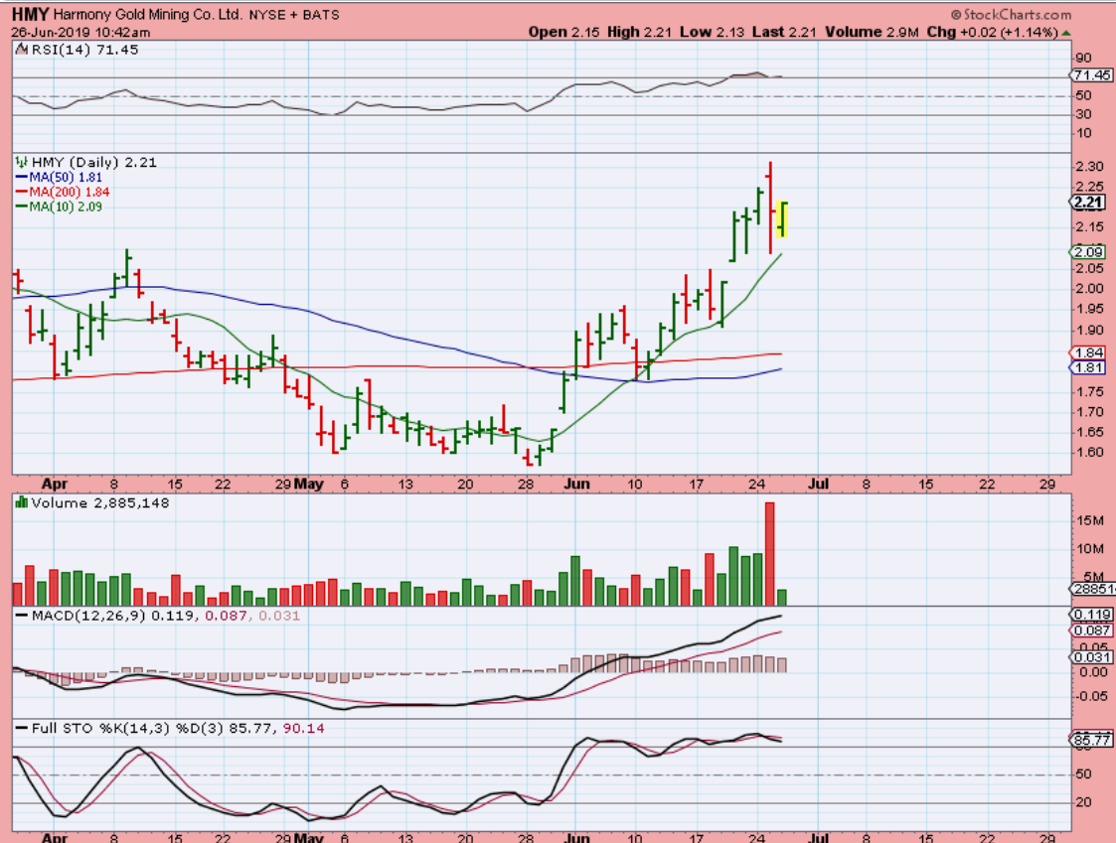Screen dimensions: 1116x843
Task: Click the 20 level on the stochastic axis
Action: pyautogui.click(x=1083, y=802)
